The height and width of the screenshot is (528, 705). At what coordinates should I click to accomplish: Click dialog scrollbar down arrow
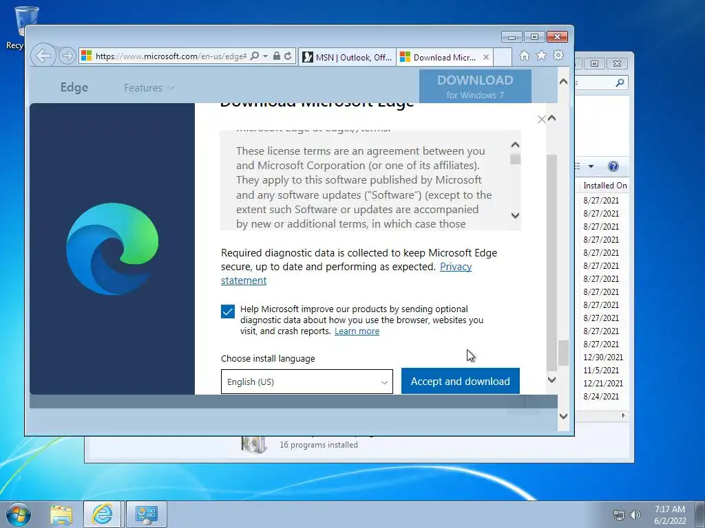point(552,379)
